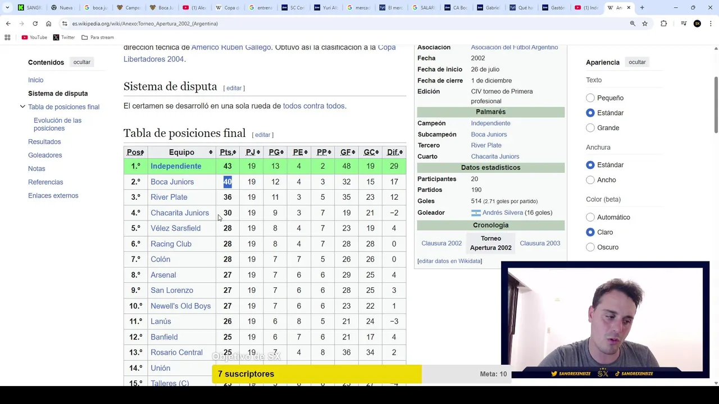Sort table by Pts column
This screenshot has width=719, height=404.
(x=227, y=152)
